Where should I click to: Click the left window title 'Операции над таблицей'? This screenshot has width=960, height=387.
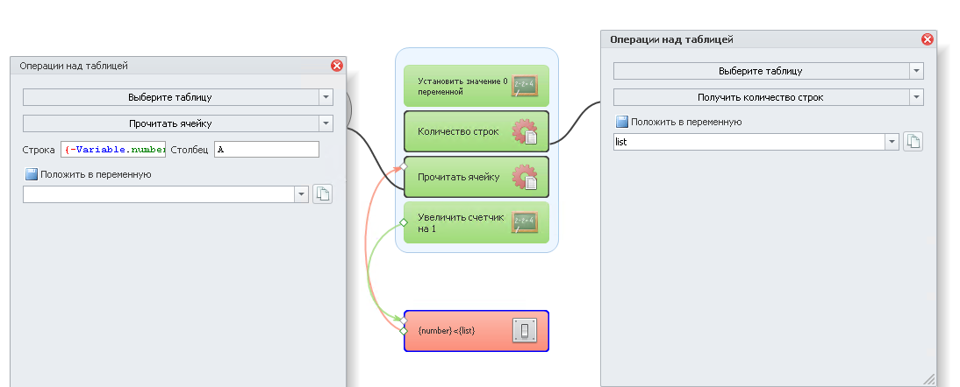point(74,66)
